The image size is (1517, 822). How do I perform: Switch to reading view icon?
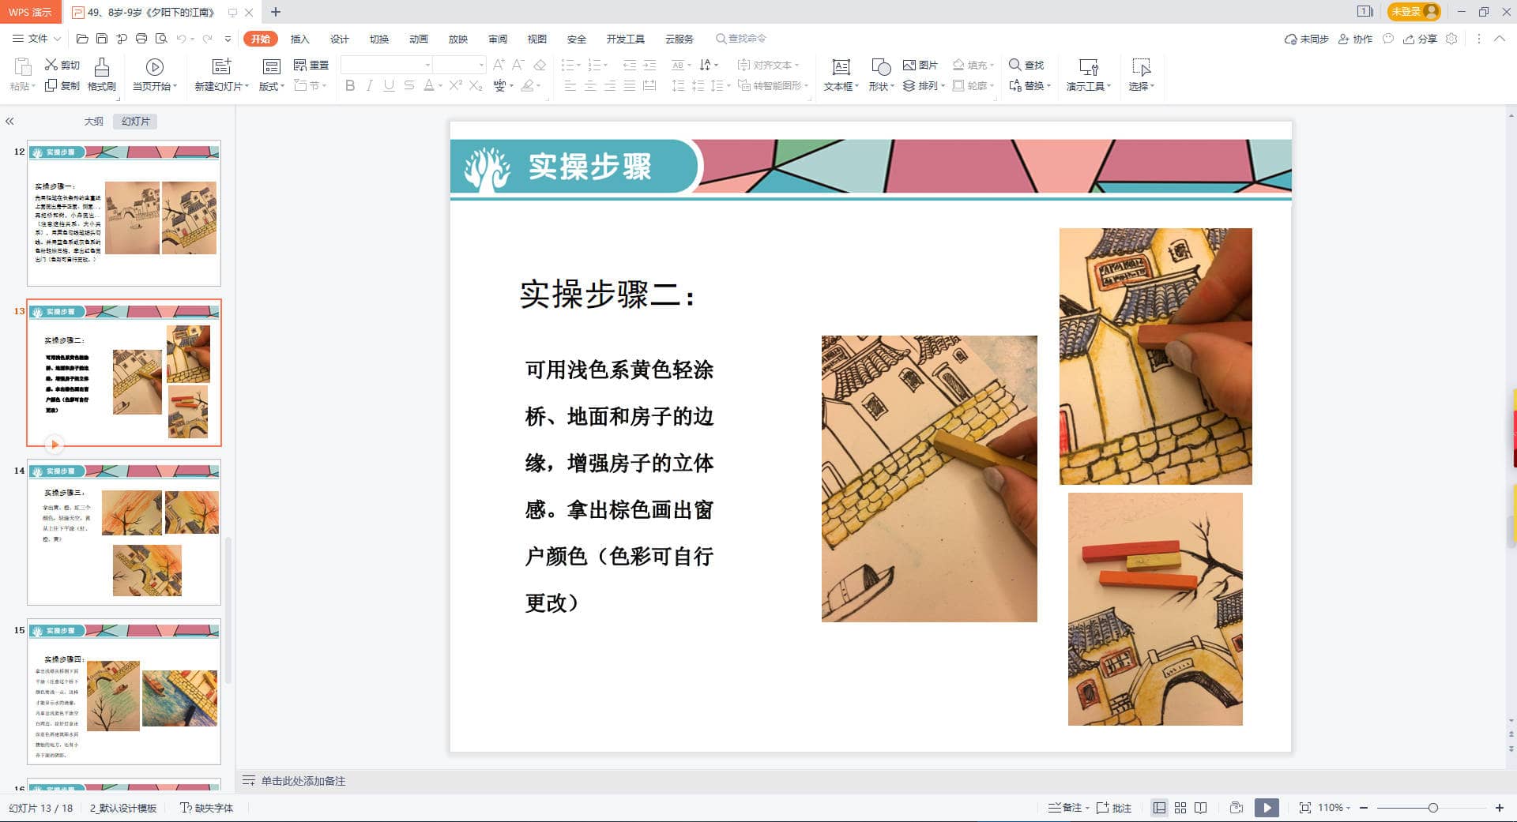point(1201,808)
